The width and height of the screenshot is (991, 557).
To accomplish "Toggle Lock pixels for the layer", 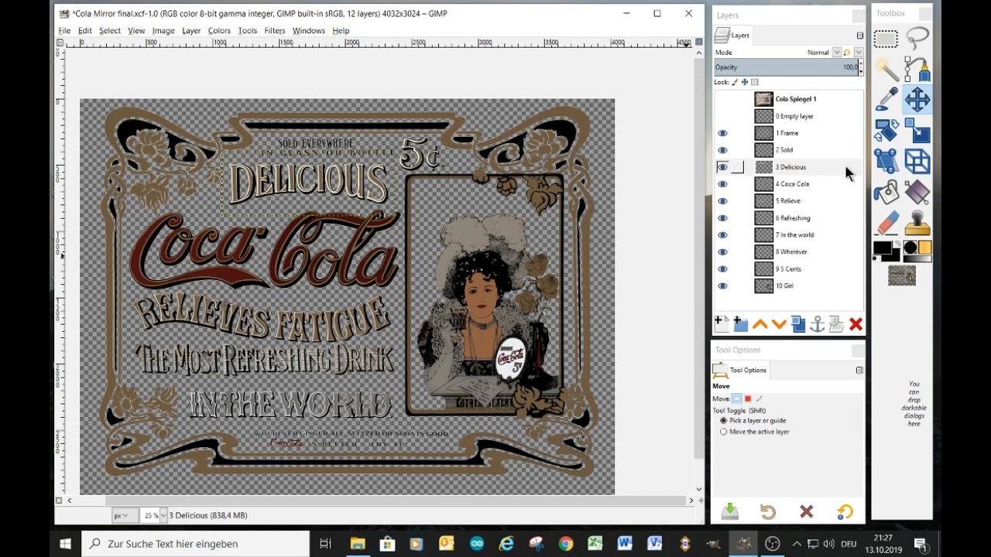I will point(735,82).
